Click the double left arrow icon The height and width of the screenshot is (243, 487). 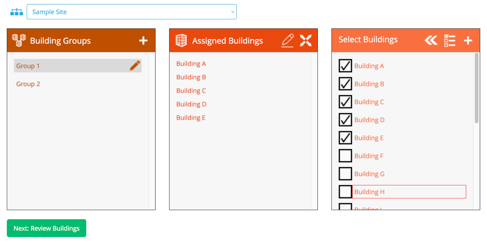coord(431,40)
